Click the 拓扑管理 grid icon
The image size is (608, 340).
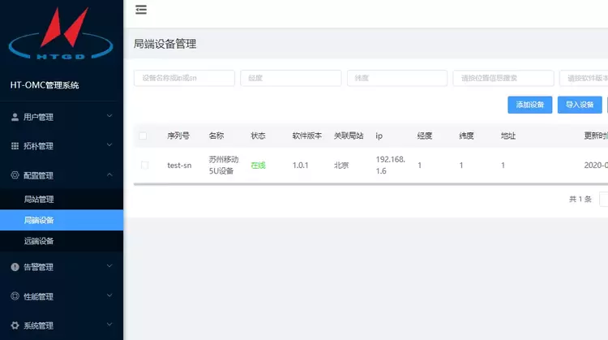[15, 146]
